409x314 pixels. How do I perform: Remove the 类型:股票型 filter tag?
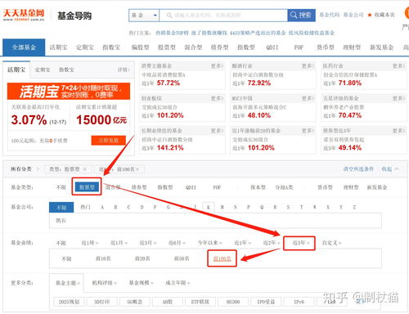coord(85,169)
